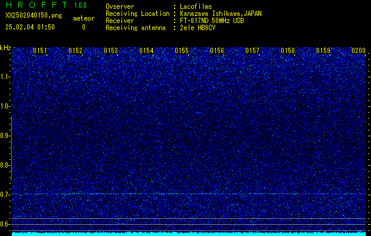Click the HROFFT program title
This screenshot has width=371, height=236.
point(37,5)
